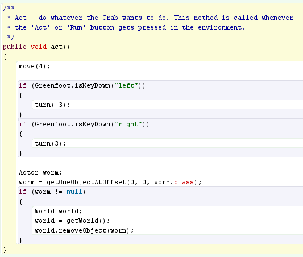Click the 'turn(3);' statement
This screenshot has height=257, width=303.
[x=51, y=144]
